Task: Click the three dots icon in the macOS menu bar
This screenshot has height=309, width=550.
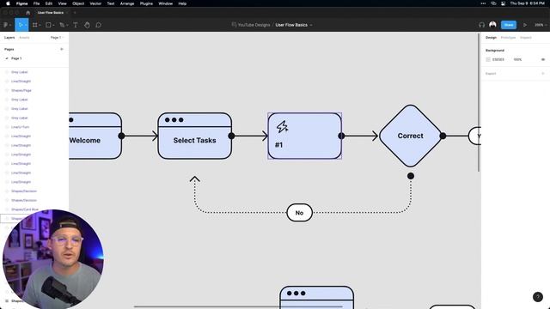Action: (483, 3)
